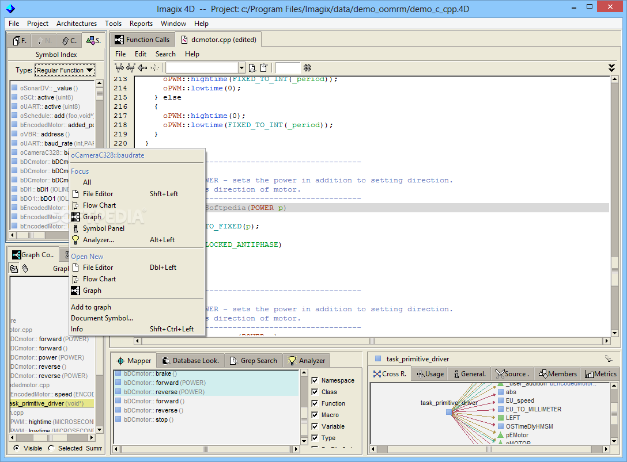Choose the Selected radio button
This screenshot has width=627, height=462.
coord(51,448)
